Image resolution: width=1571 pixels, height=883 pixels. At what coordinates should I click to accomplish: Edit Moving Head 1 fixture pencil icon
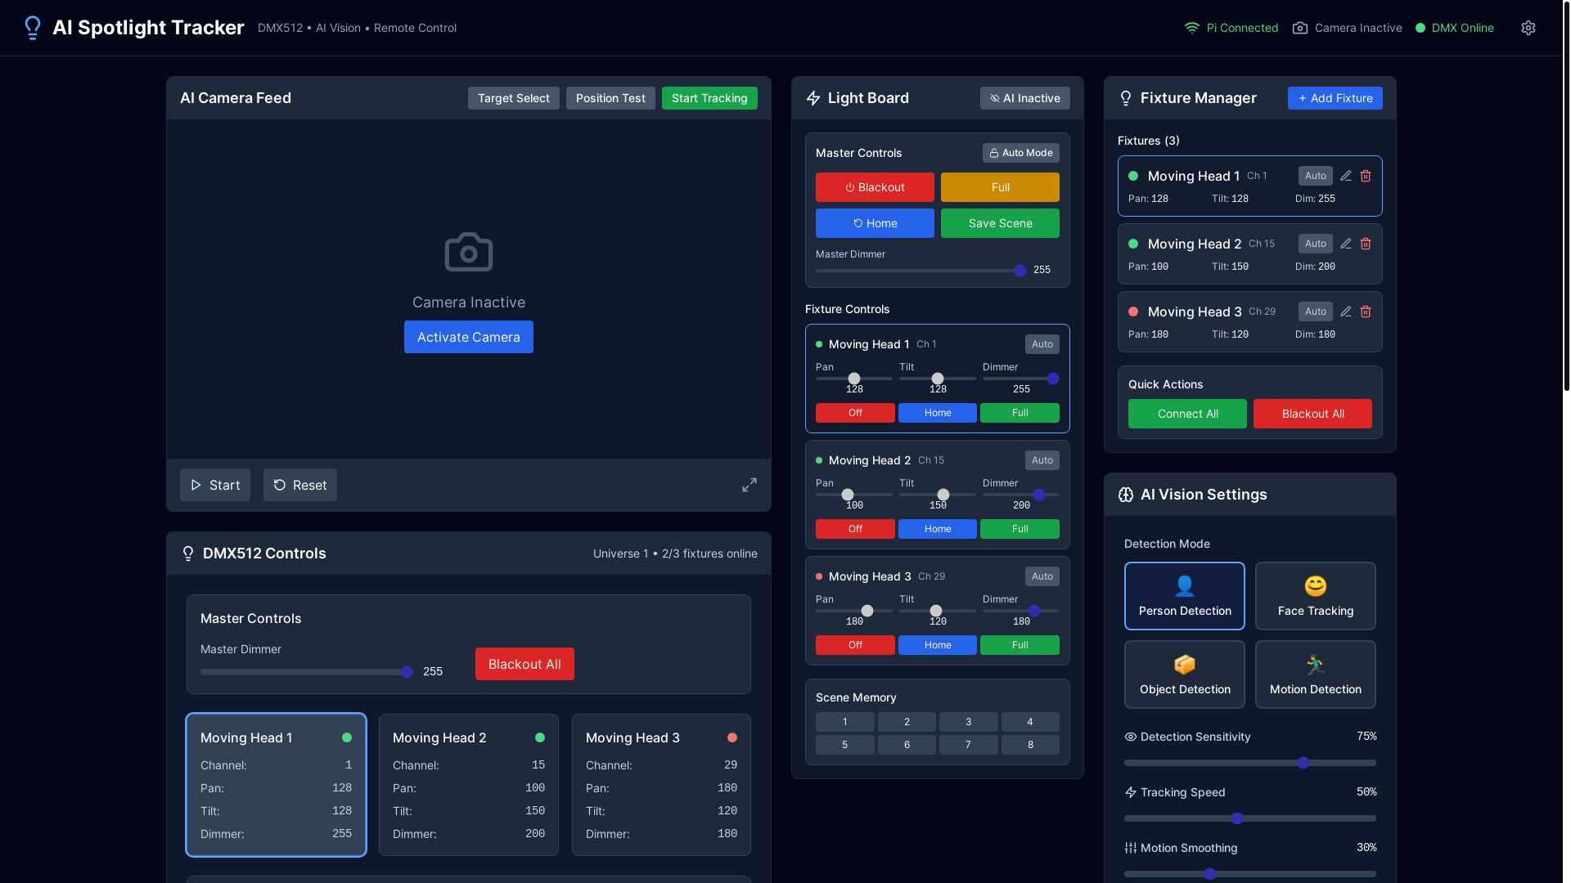pyautogui.click(x=1346, y=176)
